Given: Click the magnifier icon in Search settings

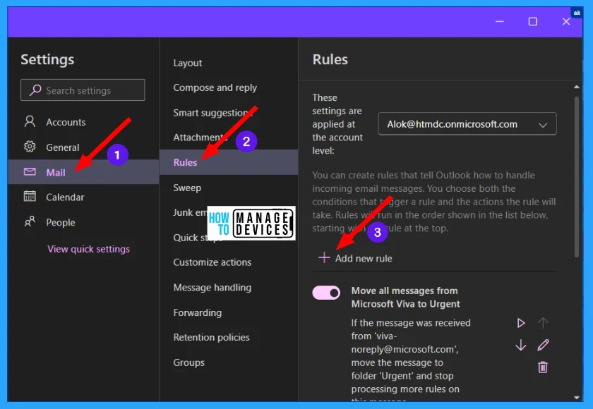Looking at the screenshot, I should click(x=35, y=90).
